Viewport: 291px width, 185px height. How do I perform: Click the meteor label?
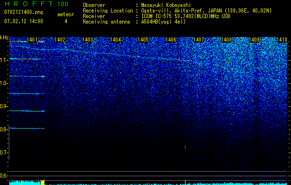[x=66, y=14]
